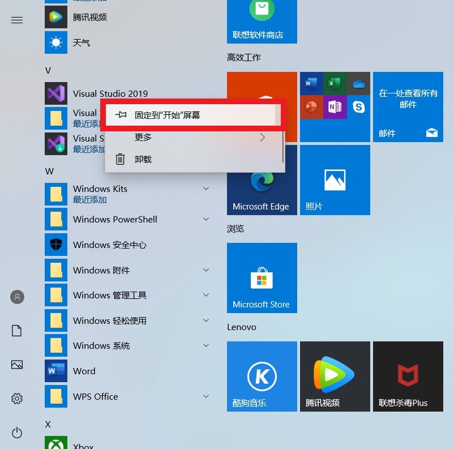
Task: Open Visual Studio Installer icon in app list
Action: (x=56, y=144)
